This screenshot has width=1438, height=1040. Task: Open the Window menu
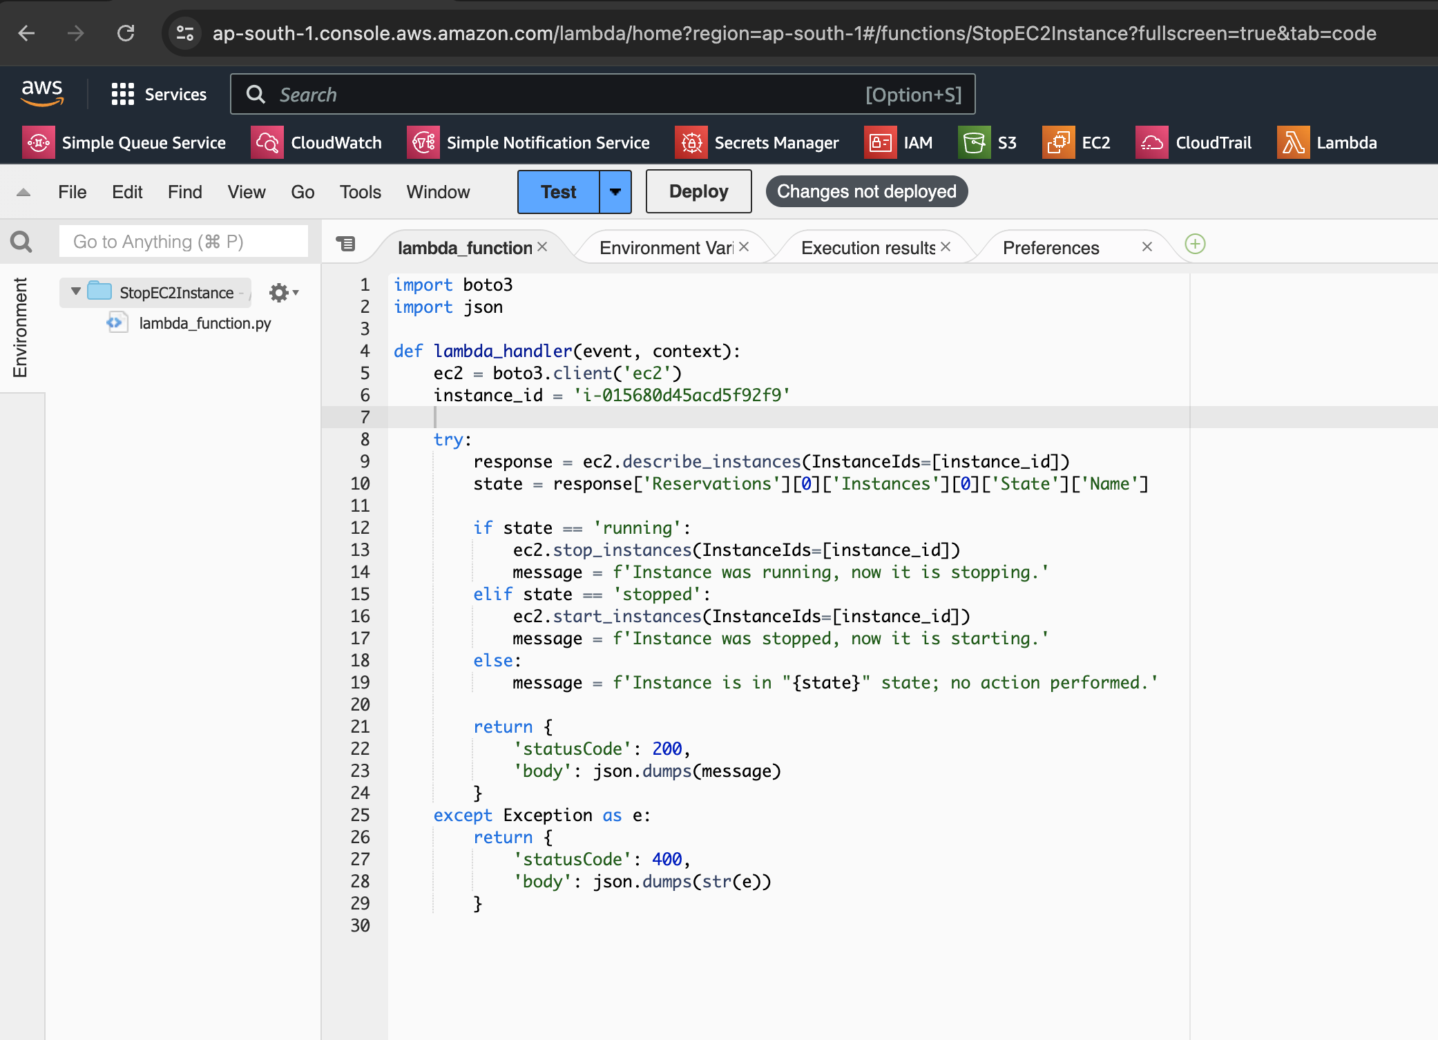[x=438, y=192]
